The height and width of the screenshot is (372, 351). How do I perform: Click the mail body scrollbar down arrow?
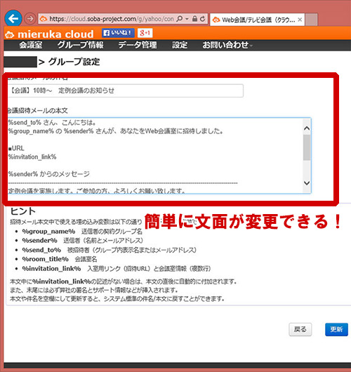(x=307, y=183)
